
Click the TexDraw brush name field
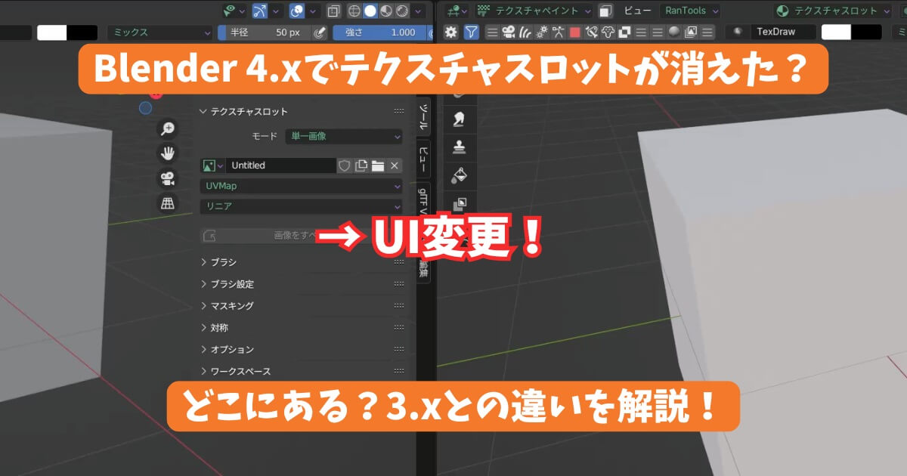coord(784,32)
